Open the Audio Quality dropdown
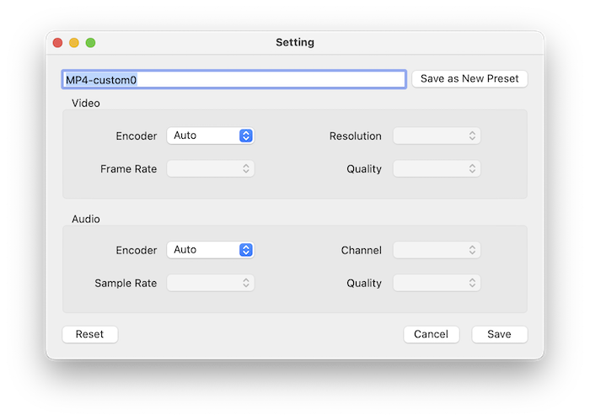This screenshot has width=590, height=420. click(x=437, y=283)
